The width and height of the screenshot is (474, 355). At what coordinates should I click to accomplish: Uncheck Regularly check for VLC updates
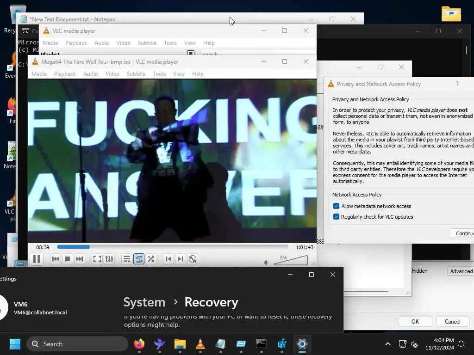[336, 216]
